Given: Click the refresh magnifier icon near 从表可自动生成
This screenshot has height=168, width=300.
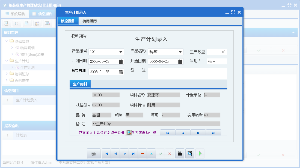Looking at the screenshot, I should (x=128, y=133).
